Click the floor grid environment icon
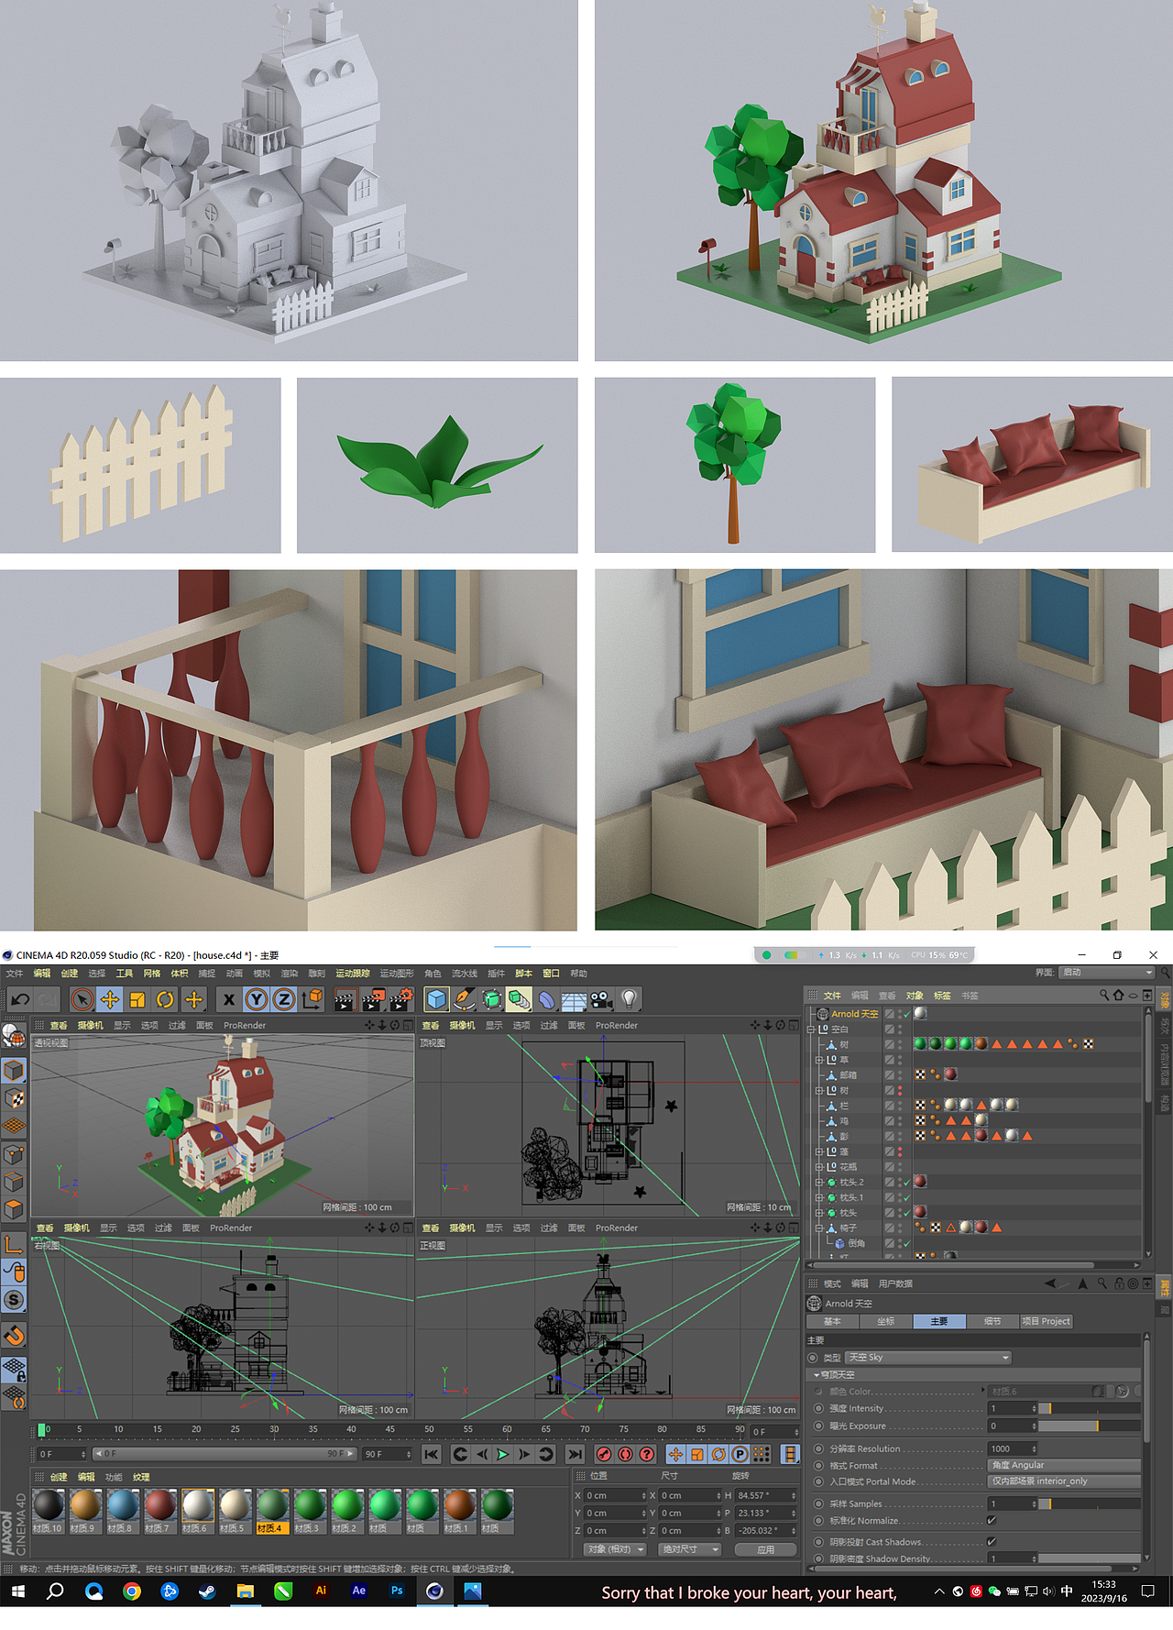The width and height of the screenshot is (1173, 1630). coord(574,999)
